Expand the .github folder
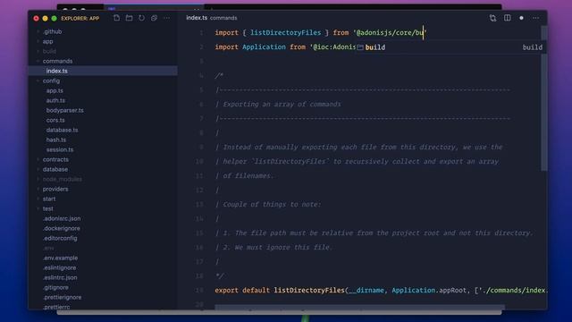Screen dimensions: 572x322 [x=52, y=32]
